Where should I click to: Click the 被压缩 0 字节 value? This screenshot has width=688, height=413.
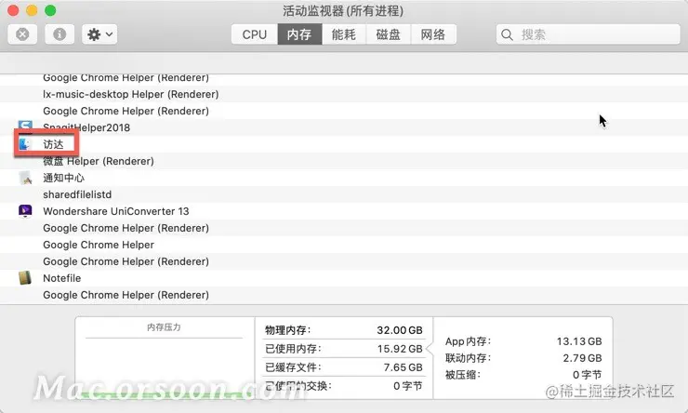tap(587, 375)
